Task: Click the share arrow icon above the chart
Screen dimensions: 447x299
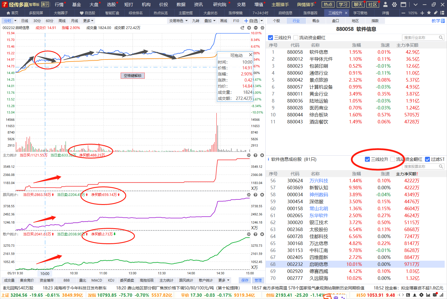Action: click(242, 28)
